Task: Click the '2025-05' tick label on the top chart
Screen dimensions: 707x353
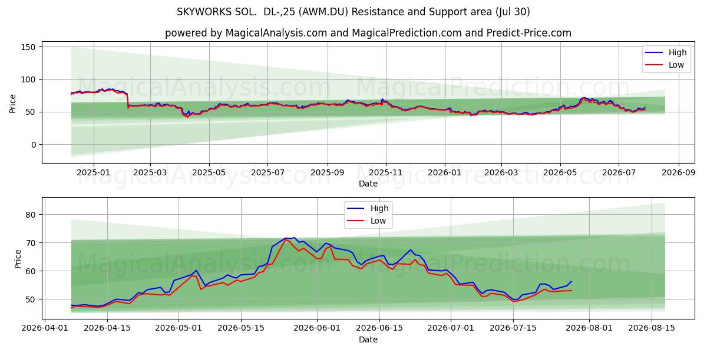Action: 209,172
